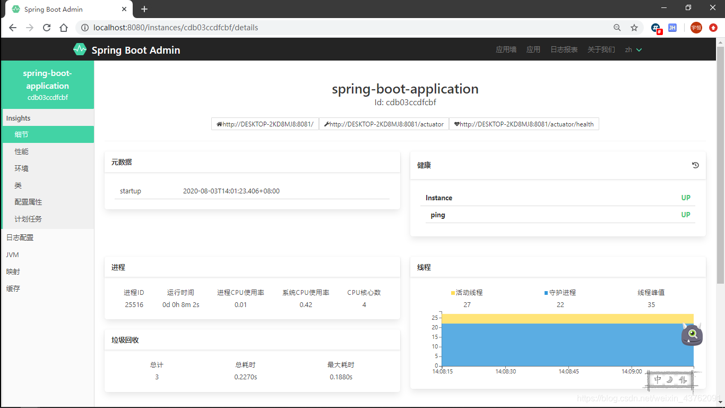Click the extension icon with red badge
Screen dimensions: 725x408
[657, 28]
